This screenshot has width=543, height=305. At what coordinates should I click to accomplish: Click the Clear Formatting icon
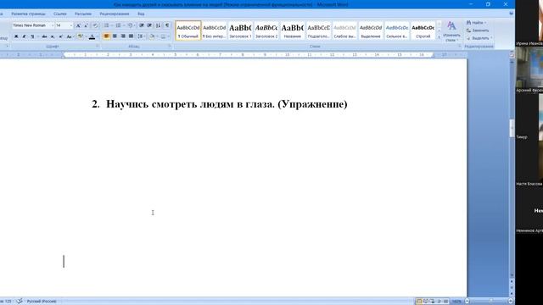(95, 25)
